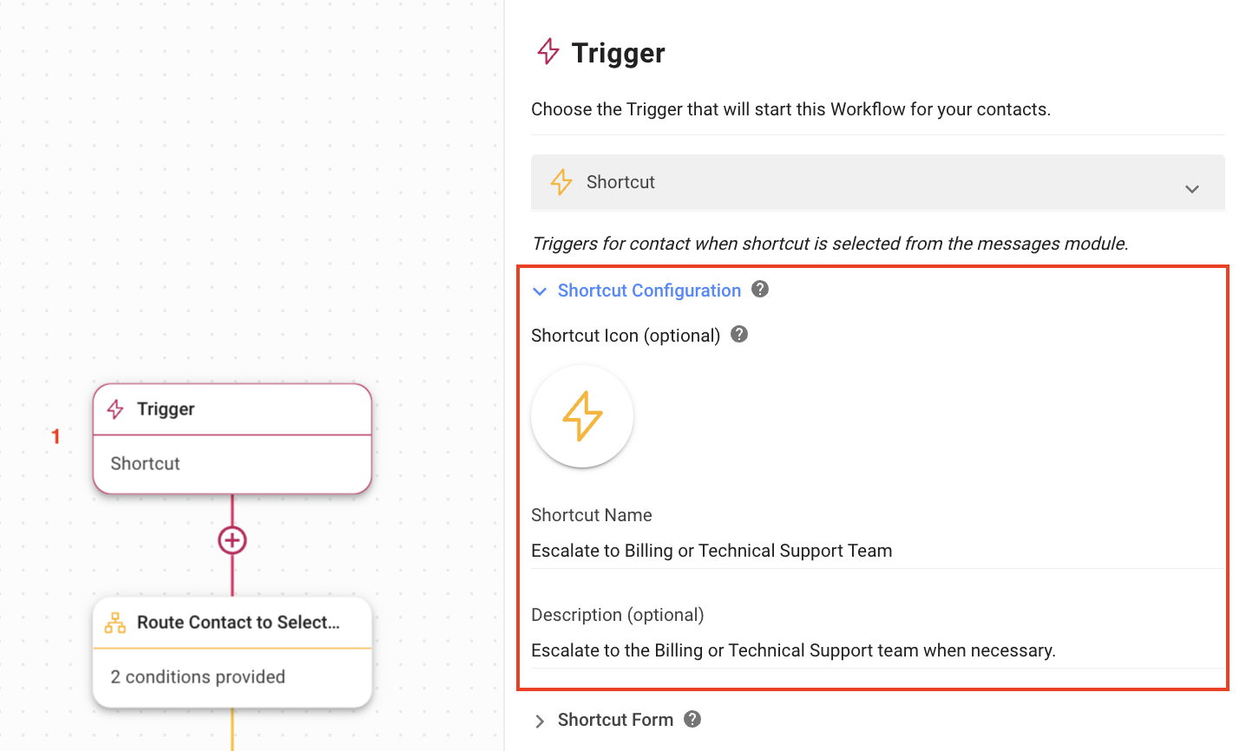Screen dimensions: 1246x751
Task: Collapse the Shortcut Configuration section chevron
Action: [540, 291]
